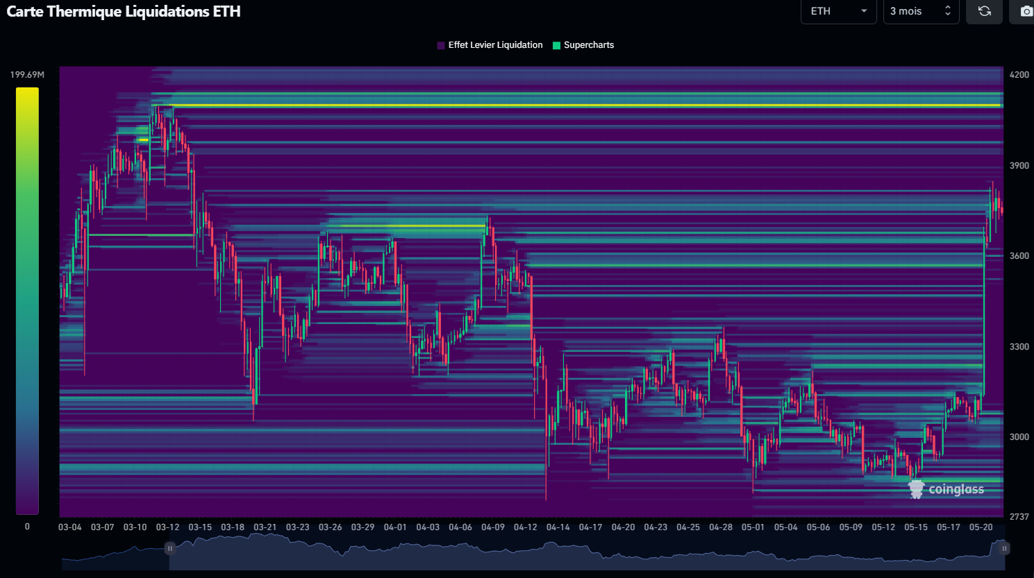Click the green square beside Supercharts
The width and height of the screenshot is (1034, 578).
click(555, 44)
